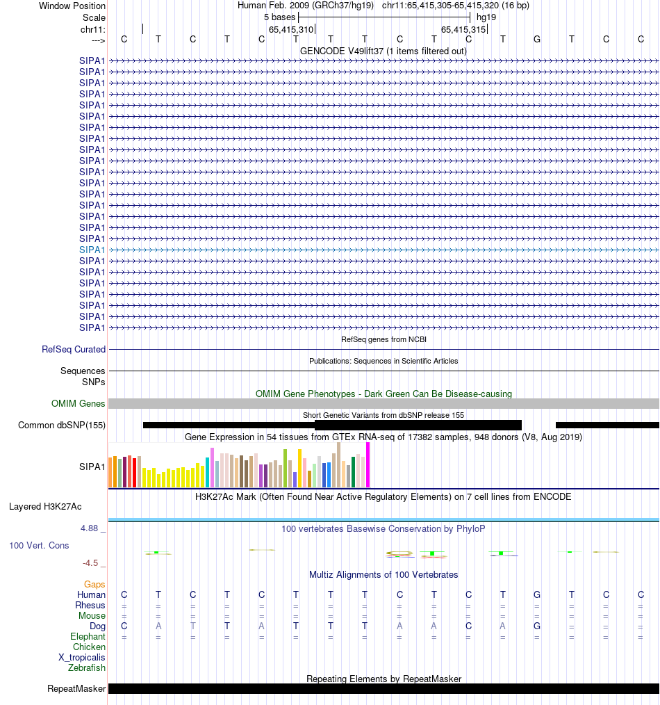This screenshot has height=705, width=660.
Task: Click the G base in the Dog row
Action: tap(537, 626)
